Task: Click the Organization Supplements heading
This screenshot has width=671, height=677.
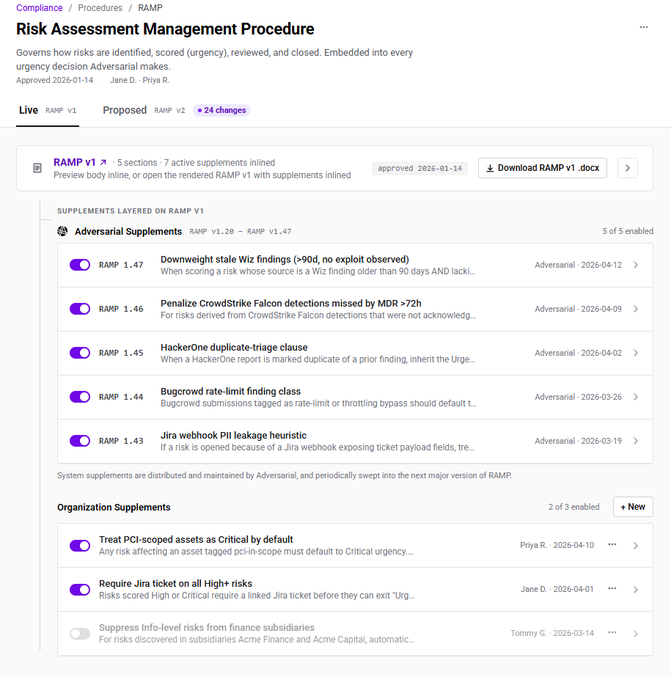Action: pos(114,508)
